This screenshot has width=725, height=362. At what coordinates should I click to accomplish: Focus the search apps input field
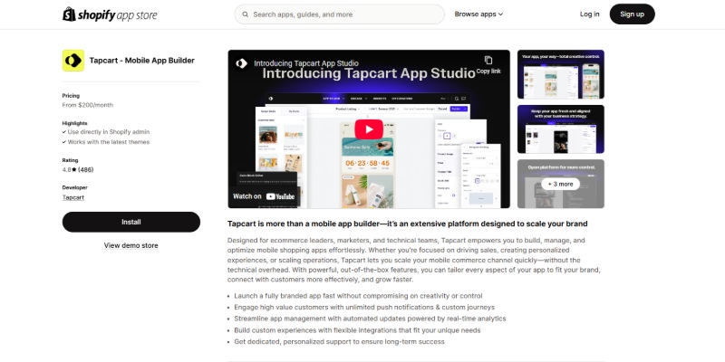(x=339, y=14)
